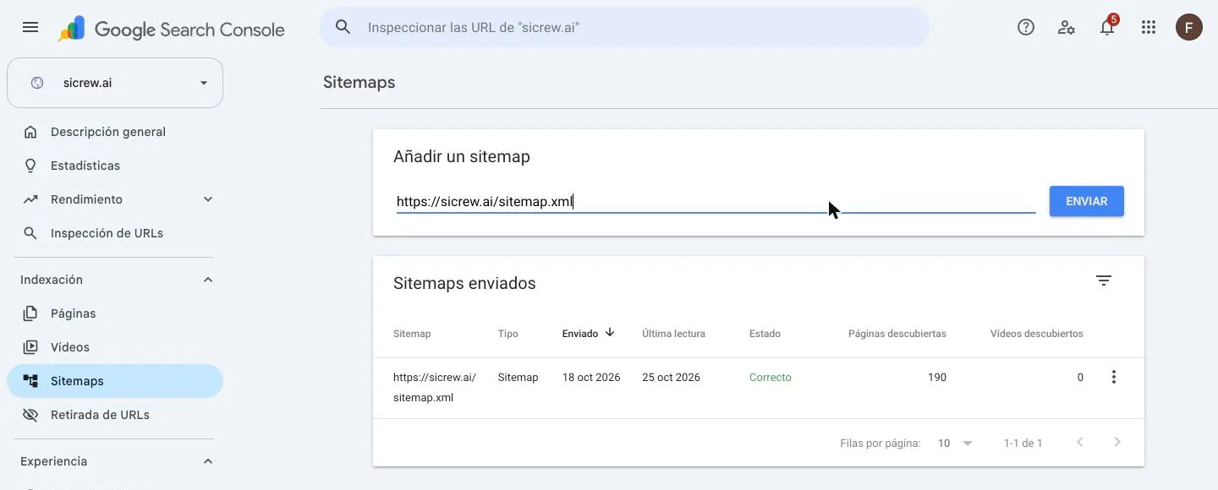Image resolution: width=1218 pixels, height=490 pixels.
Task: Click the Páginas documents icon
Action: 30,313
